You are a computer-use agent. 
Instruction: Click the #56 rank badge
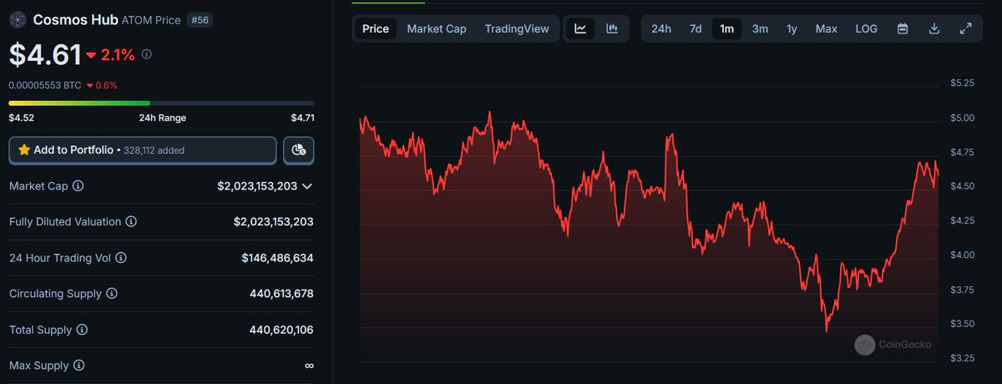click(x=199, y=20)
